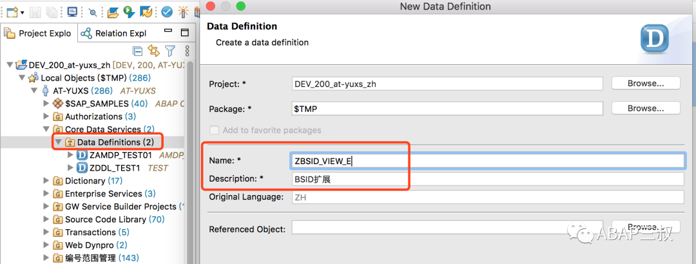The width and height of the screenshot is (696, 264).
Task: Select Core Data Services (2) item
Action: (x=103, y=129)
